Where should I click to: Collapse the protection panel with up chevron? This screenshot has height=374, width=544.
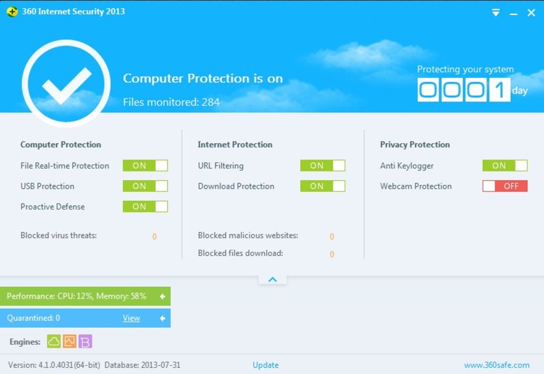[x=273, y=279]
